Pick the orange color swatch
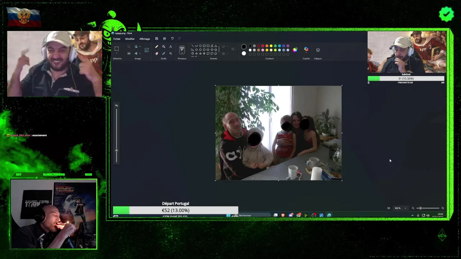Viewport: 461px width, 259px height. pos(267,46)
